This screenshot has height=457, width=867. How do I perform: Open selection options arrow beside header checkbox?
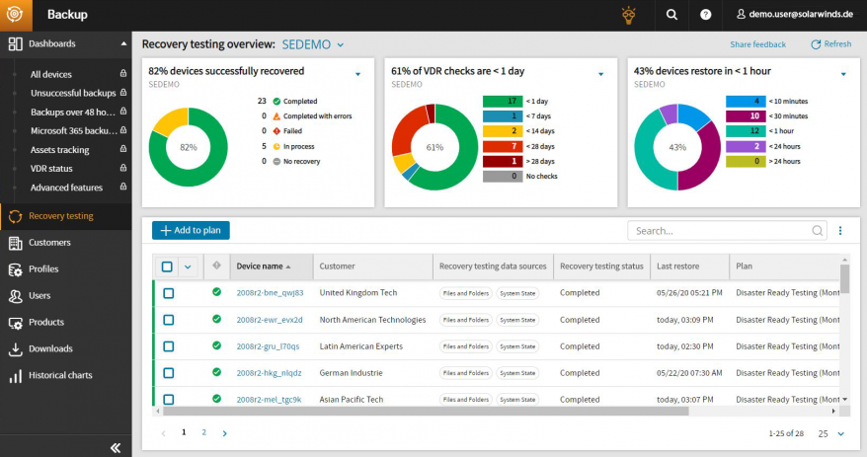tap(188, 267)
